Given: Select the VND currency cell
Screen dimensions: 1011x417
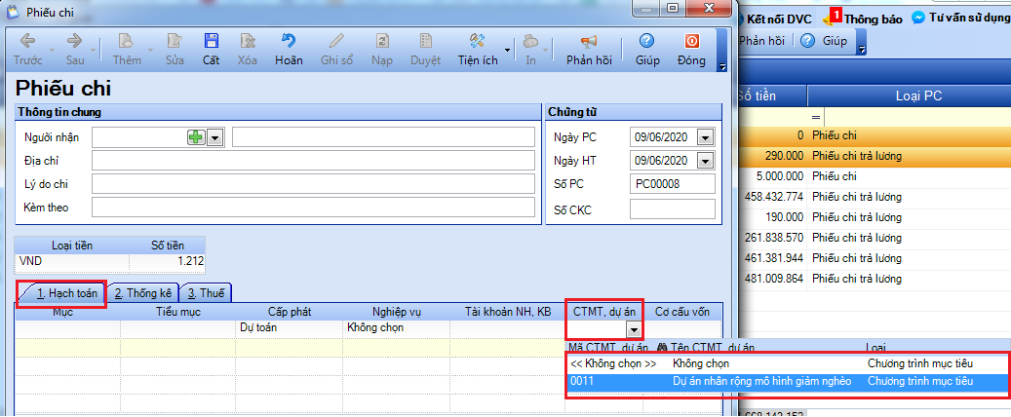Looking at the screenshot, I should tap(71, 261).
